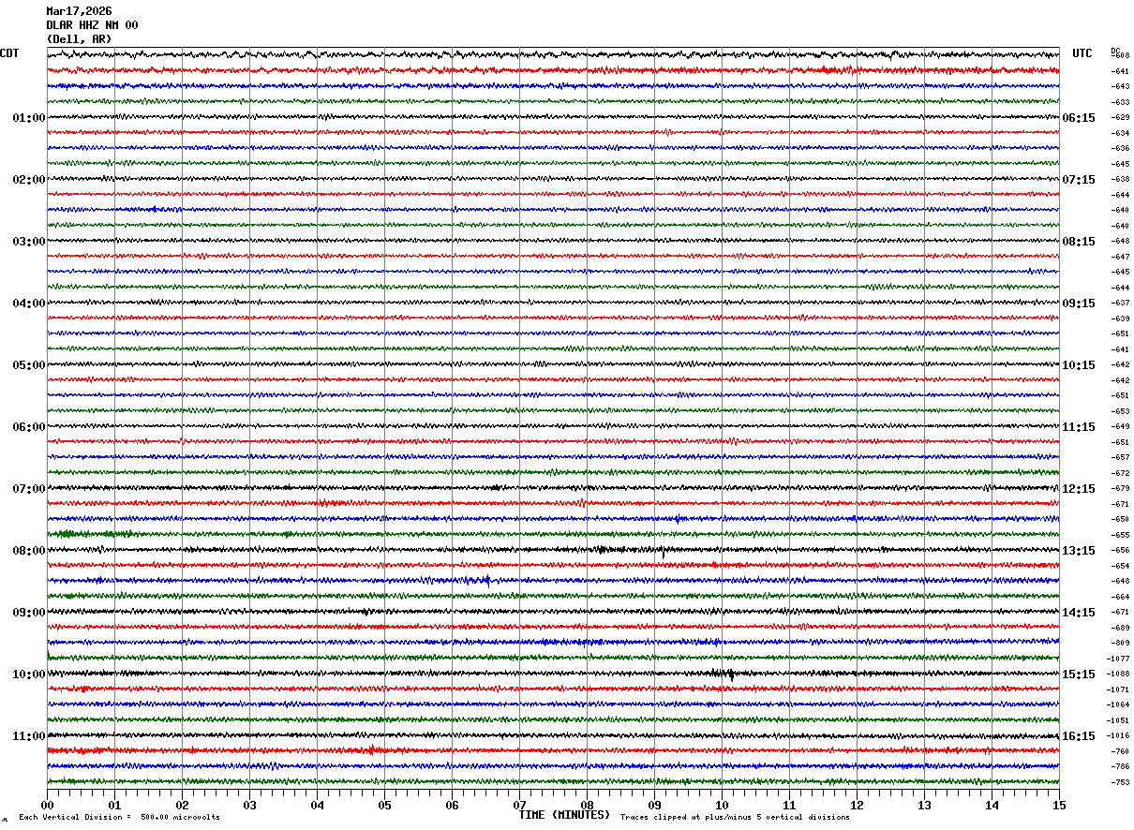Click minute 10 on the time axis
The width and height of the screenshot is (1134, 830).
pyautogui.click(x=722, y=805)
